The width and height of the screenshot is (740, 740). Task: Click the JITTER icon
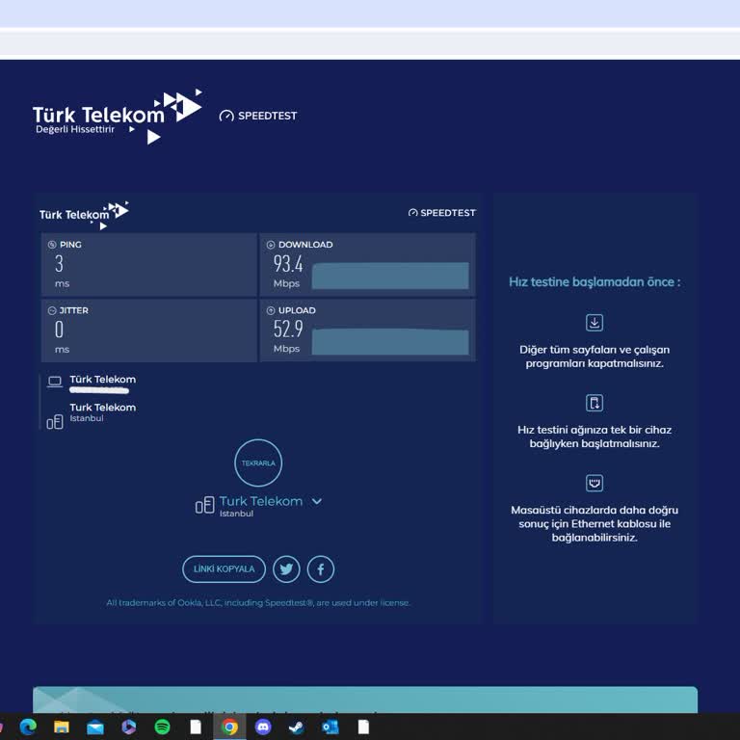pyautogui.click(x=52, y=310)
